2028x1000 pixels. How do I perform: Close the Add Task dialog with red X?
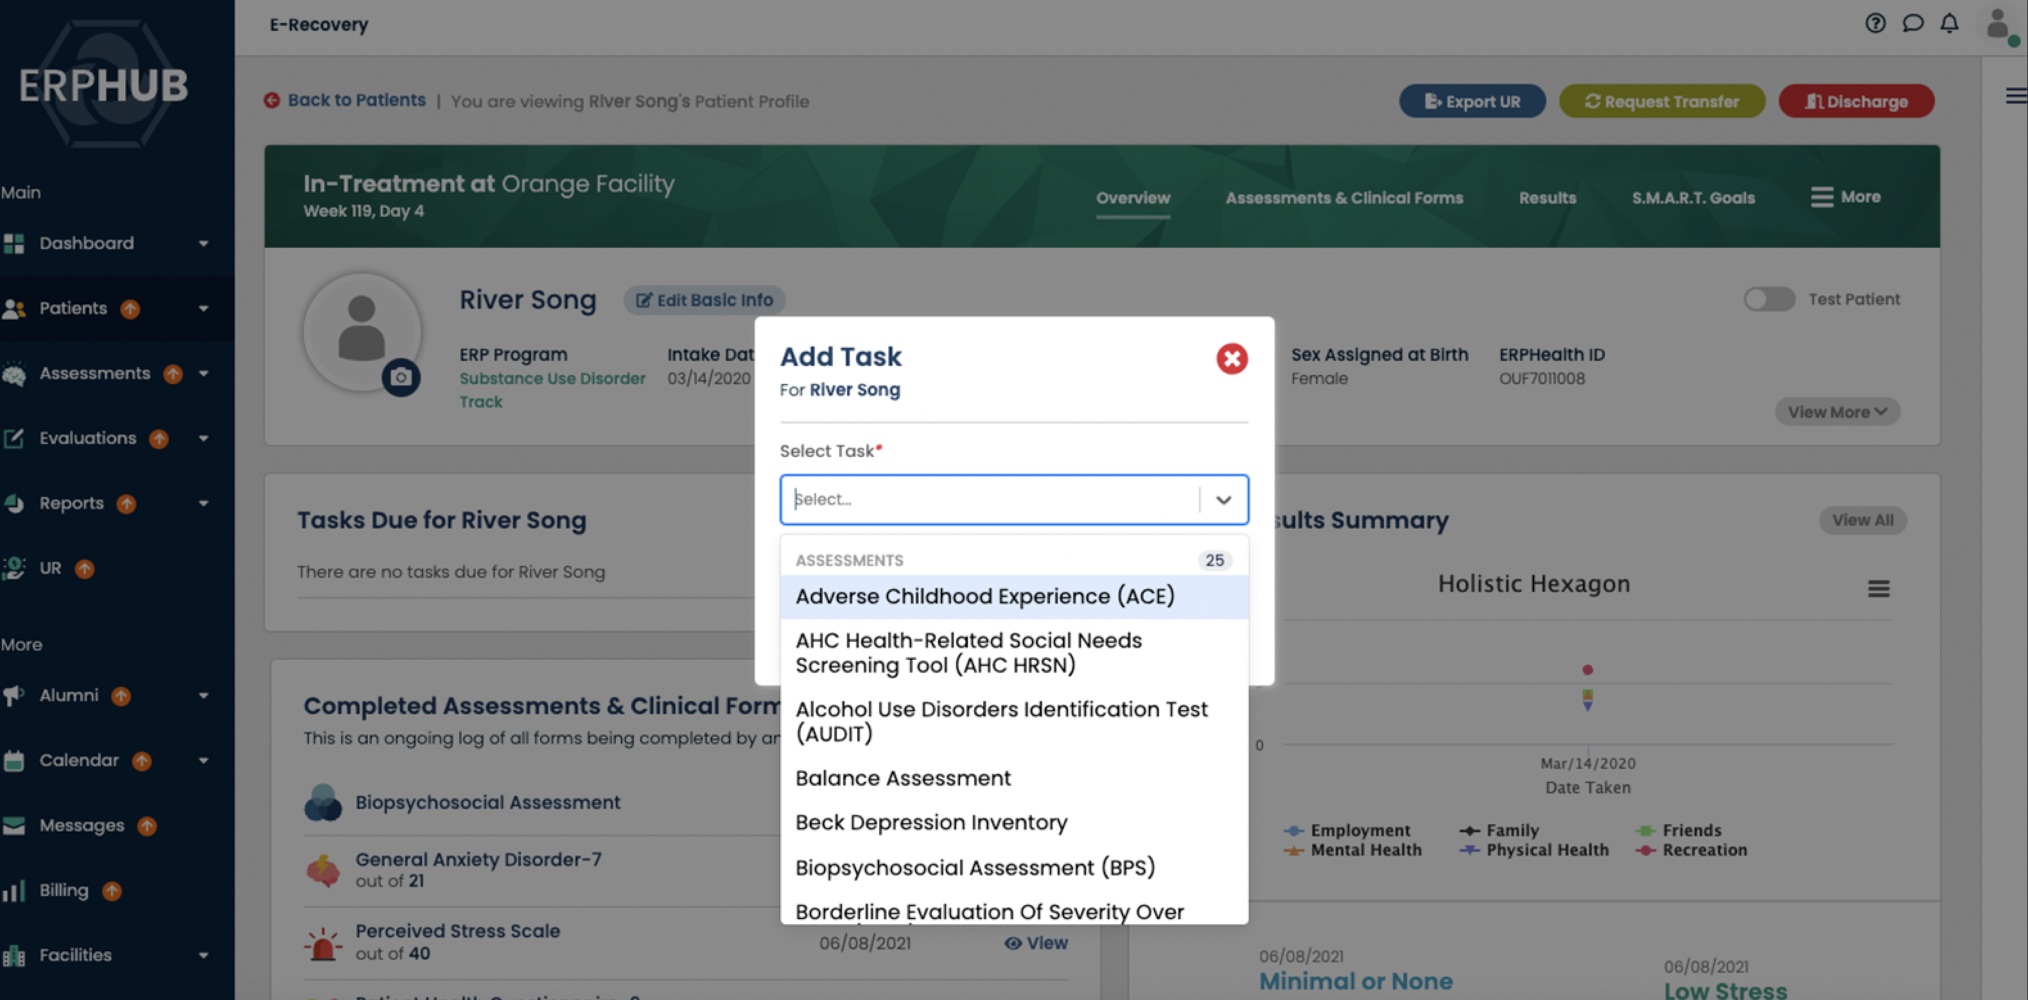tap(1231, 359)
